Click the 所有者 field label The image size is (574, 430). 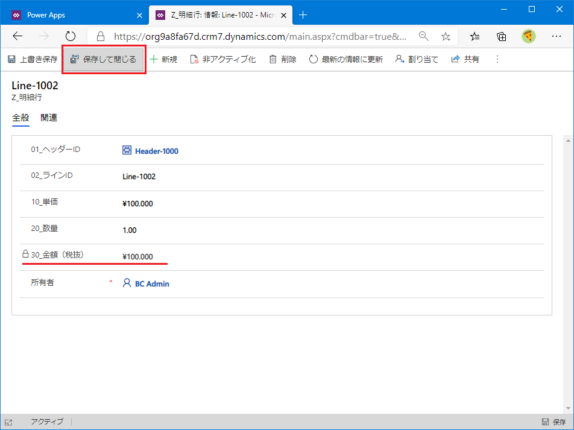pos(42,282)
